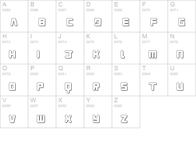Choose the W character cell 0087

tap(42, 112)
